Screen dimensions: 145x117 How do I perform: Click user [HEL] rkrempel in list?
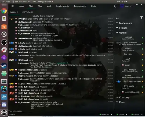point(130,70)
